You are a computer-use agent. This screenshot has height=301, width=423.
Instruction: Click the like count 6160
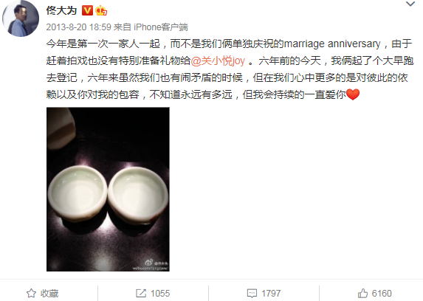click(382, 293)
